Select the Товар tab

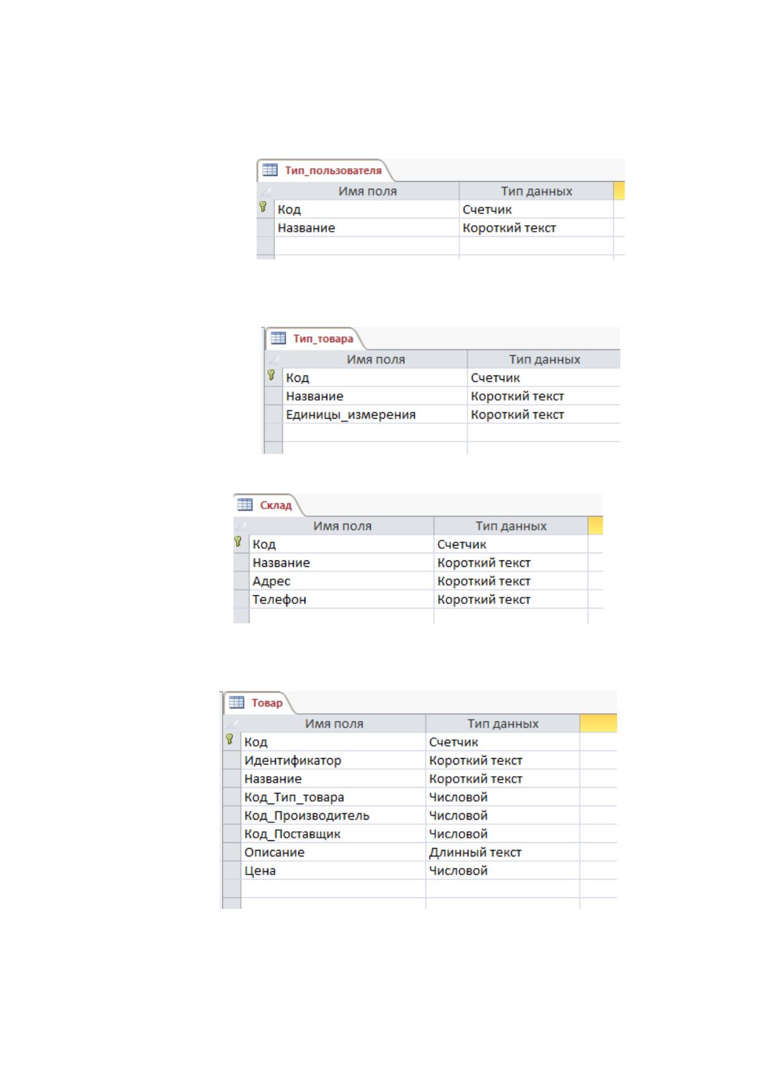[x=258, y=703]
